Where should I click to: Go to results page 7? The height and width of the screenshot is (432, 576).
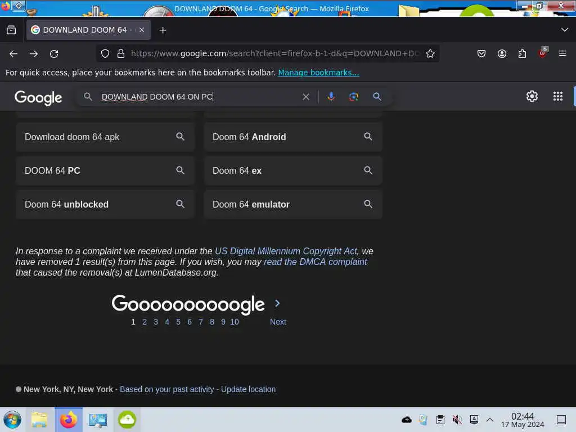(x=201, y=322)
